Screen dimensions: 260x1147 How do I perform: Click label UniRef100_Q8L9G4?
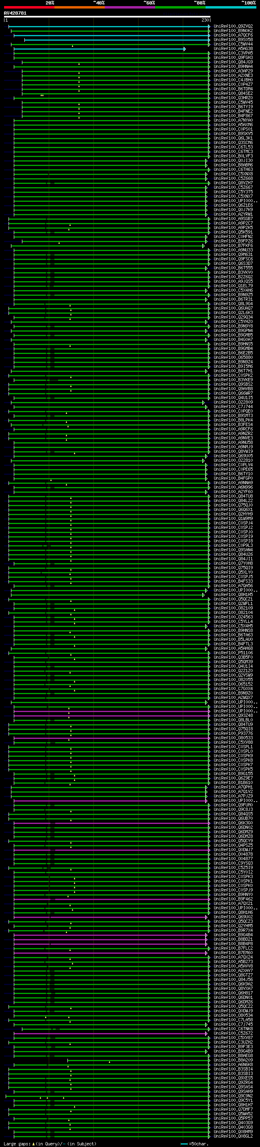click(233, 304)
